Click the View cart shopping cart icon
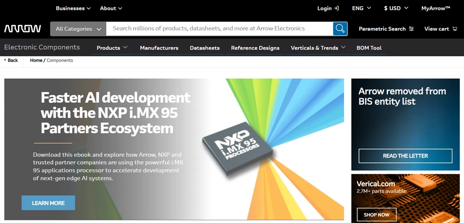The height and width of the screenshot is (223, 464). [455, 29]
